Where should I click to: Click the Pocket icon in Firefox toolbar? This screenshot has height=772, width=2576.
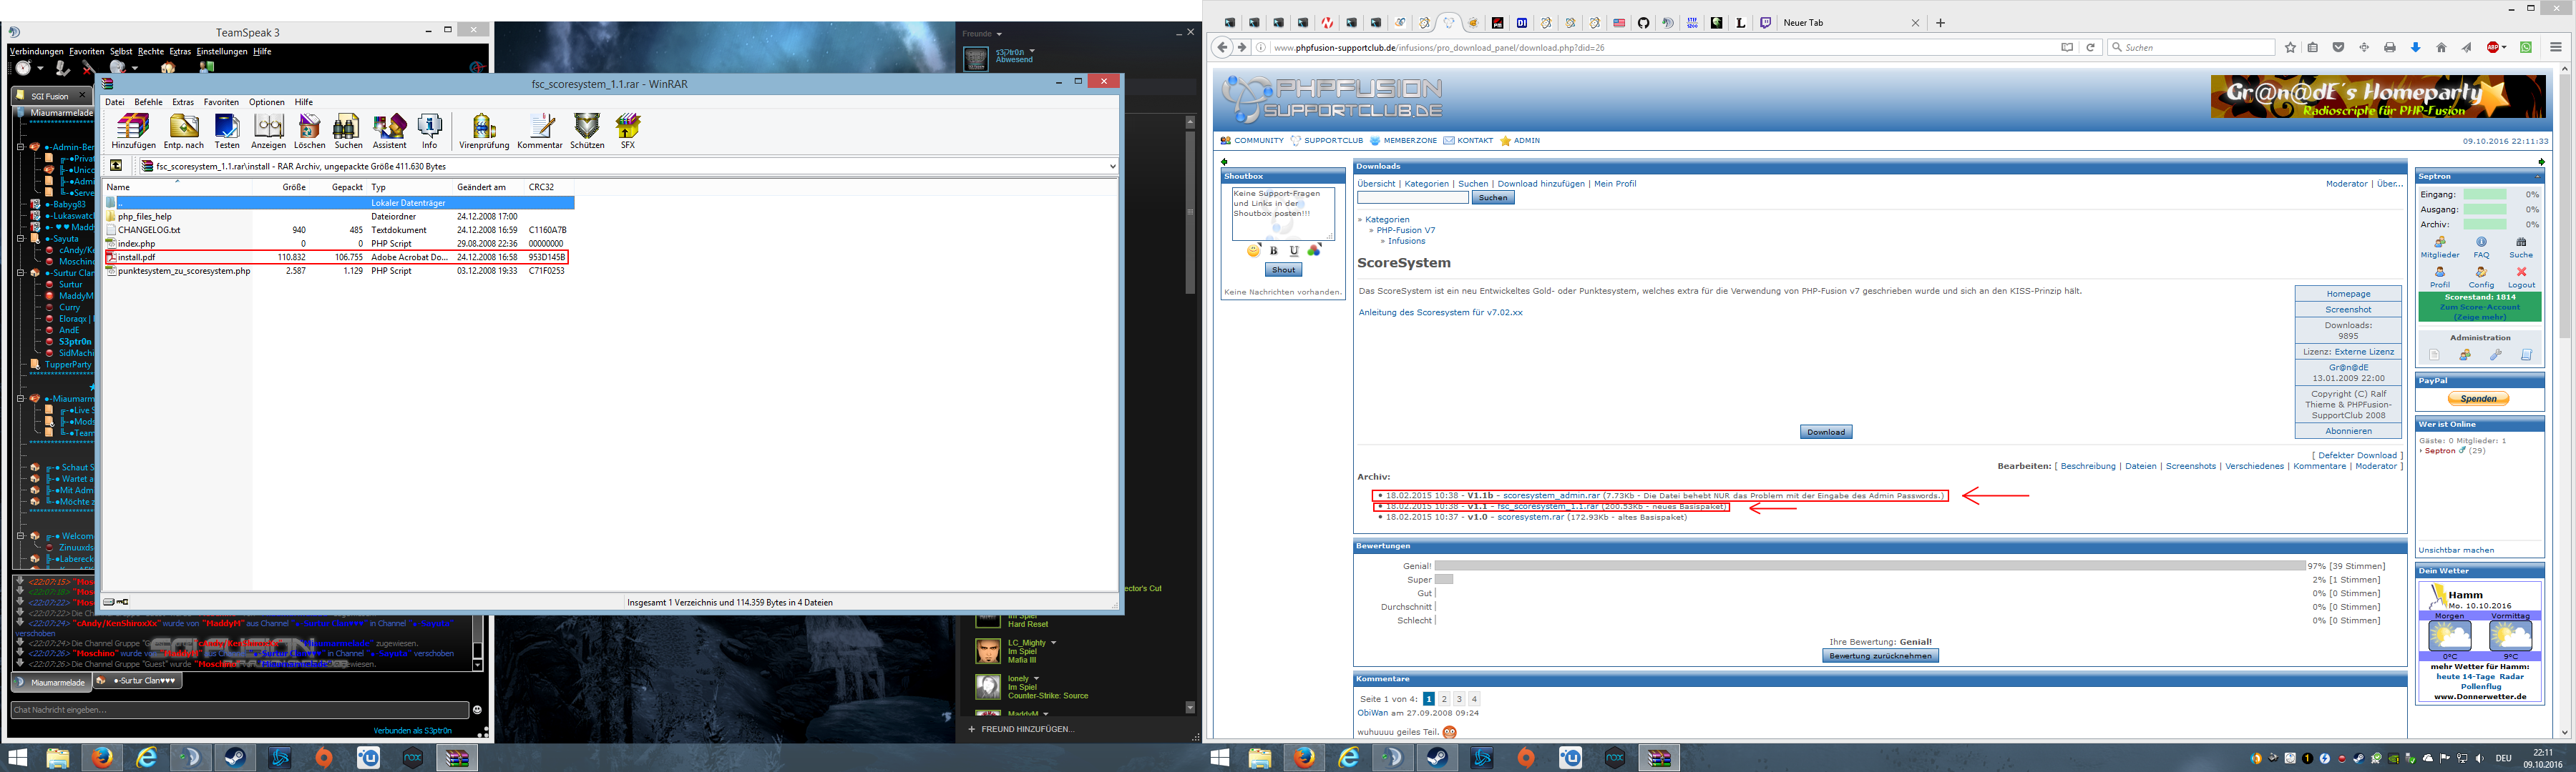click(x=2339, y=47)
